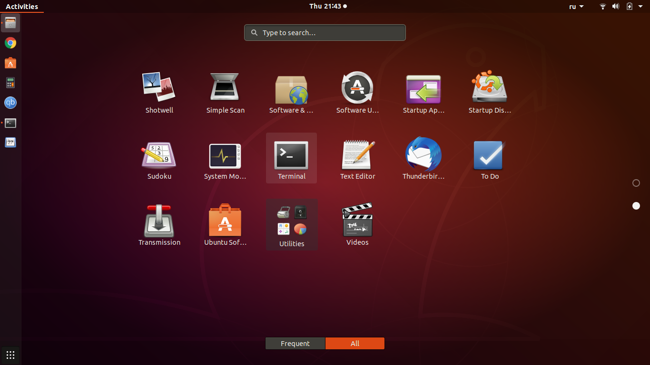Viewport: 650px width, 365px height.
Task: Click the Activities button
Action: 22,7
